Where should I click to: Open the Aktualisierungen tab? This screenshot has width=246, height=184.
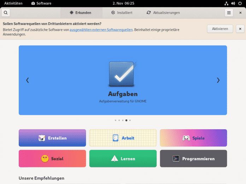[x=163, y=13]
